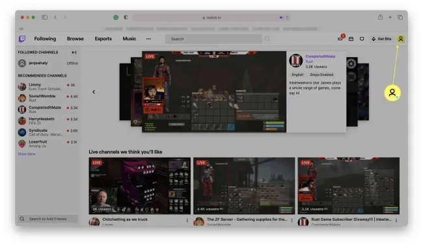Screen dimensions: 423x246
Task: Open the more options ellipsis in navigation
Action: pos(148,39)
